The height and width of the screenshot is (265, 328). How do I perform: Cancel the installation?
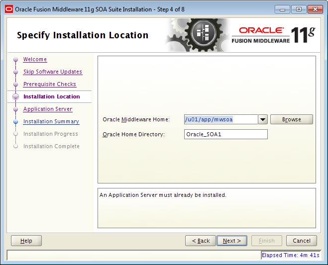point(302,241)
